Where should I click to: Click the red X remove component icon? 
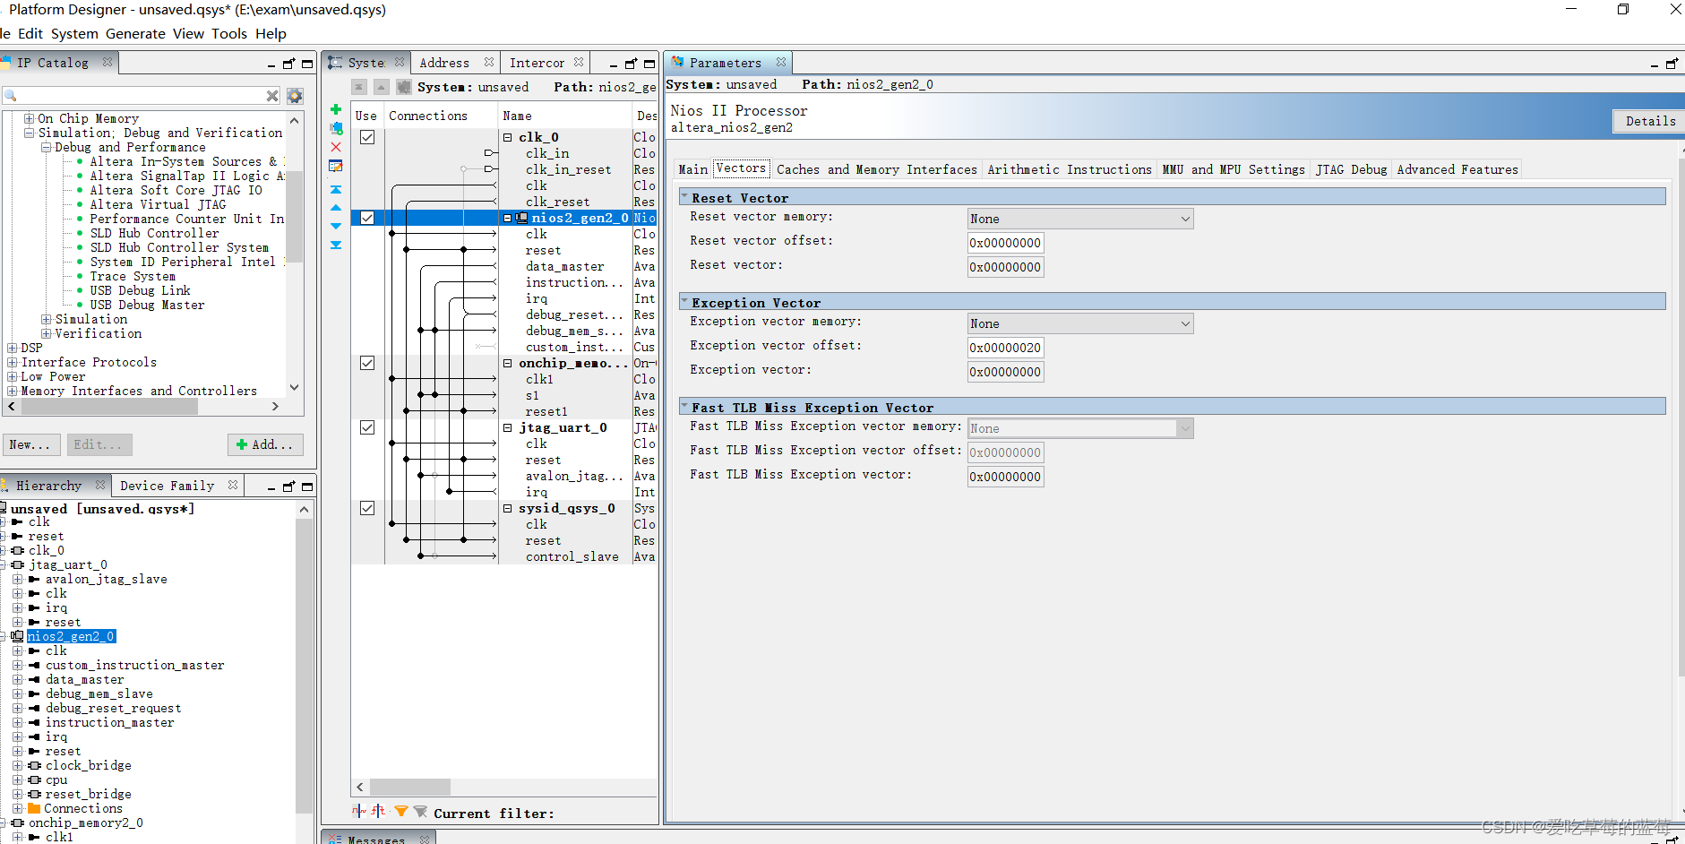tap(336, 147)
